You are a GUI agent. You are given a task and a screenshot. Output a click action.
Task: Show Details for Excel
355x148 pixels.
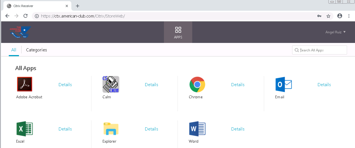[x=65, y=129]
